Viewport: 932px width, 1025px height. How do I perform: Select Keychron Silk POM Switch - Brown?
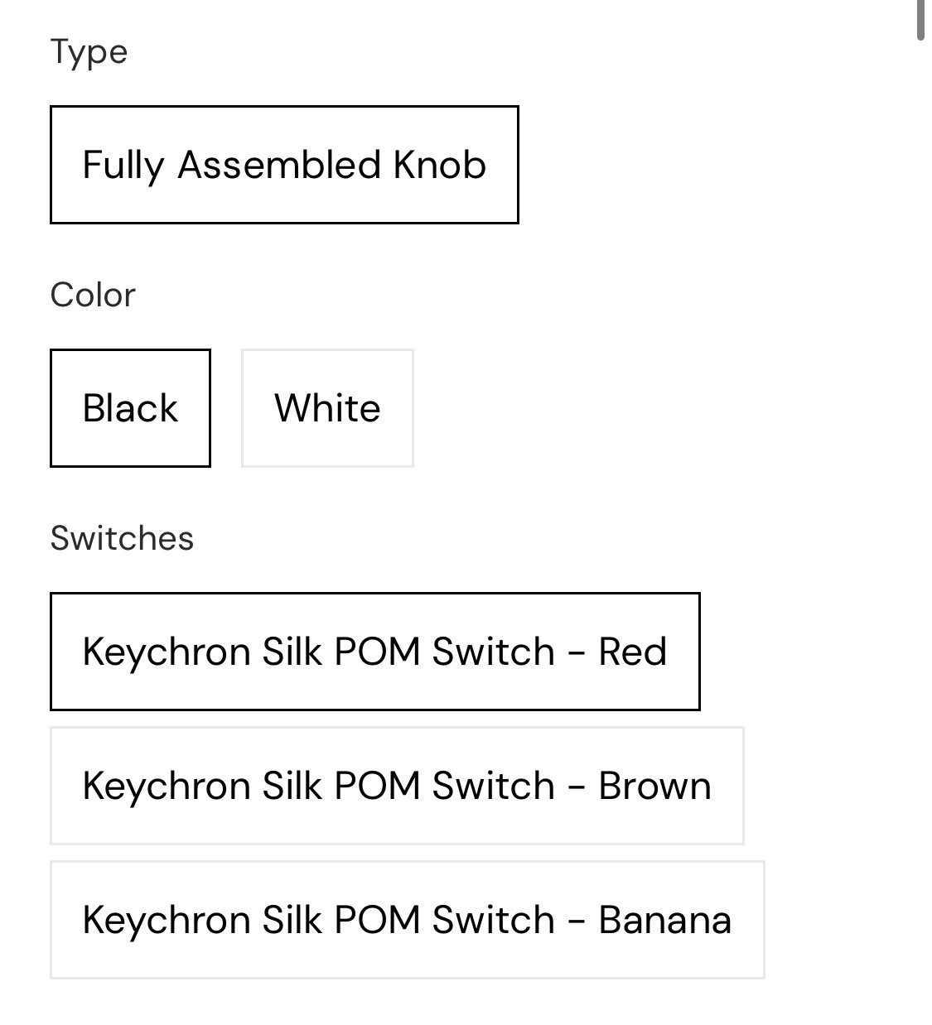click(397, 786)
